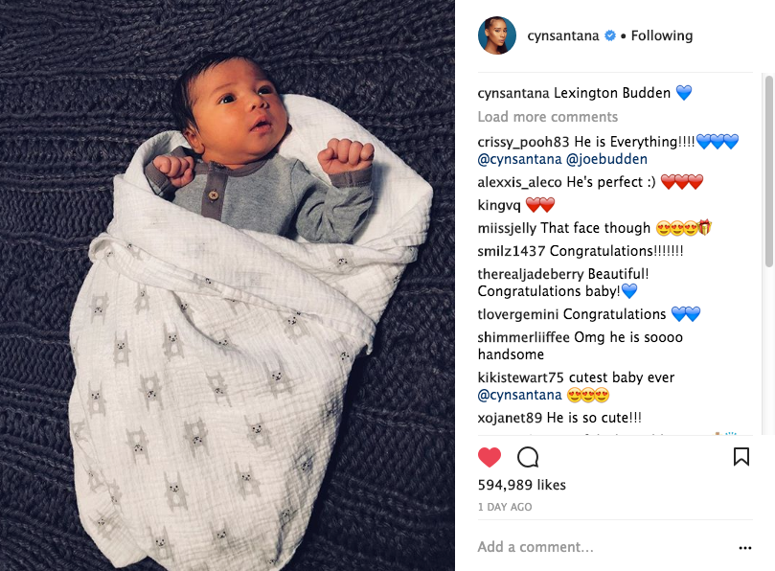Image resolution: width=775 pixels, height=571 pixels.
Task: Click into the Add a comment field
Action: 603,547
